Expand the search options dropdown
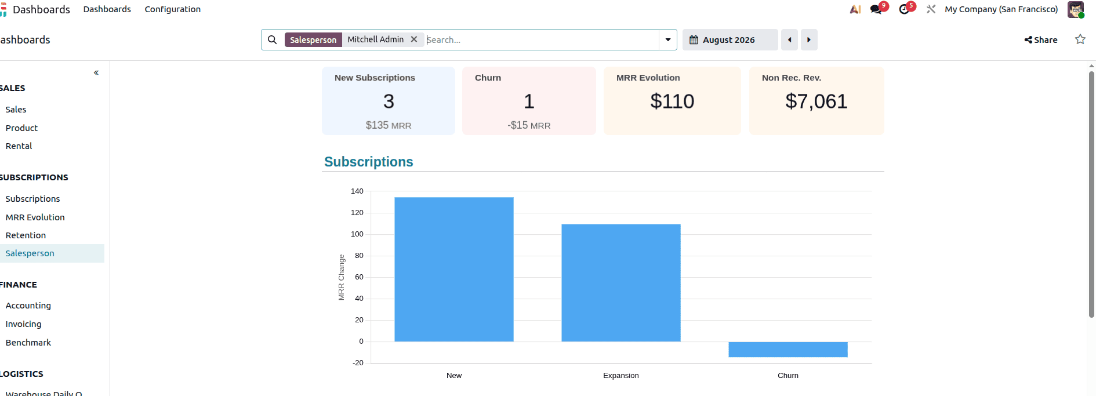The image size is (1096, 396). pyautogui.click(x=668, y=40)
